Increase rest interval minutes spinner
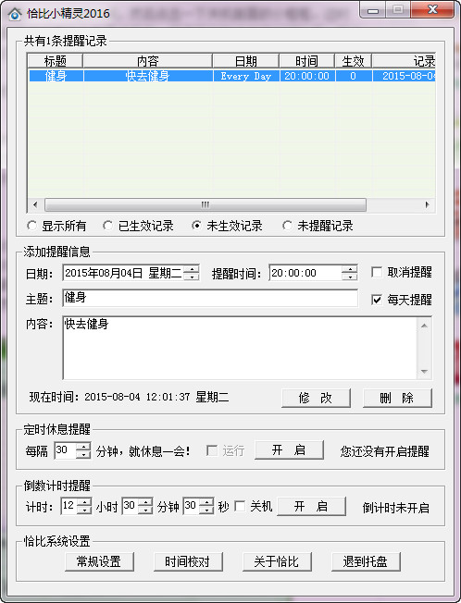The height and width of the screenshot is (603, 461). point(83,447)
